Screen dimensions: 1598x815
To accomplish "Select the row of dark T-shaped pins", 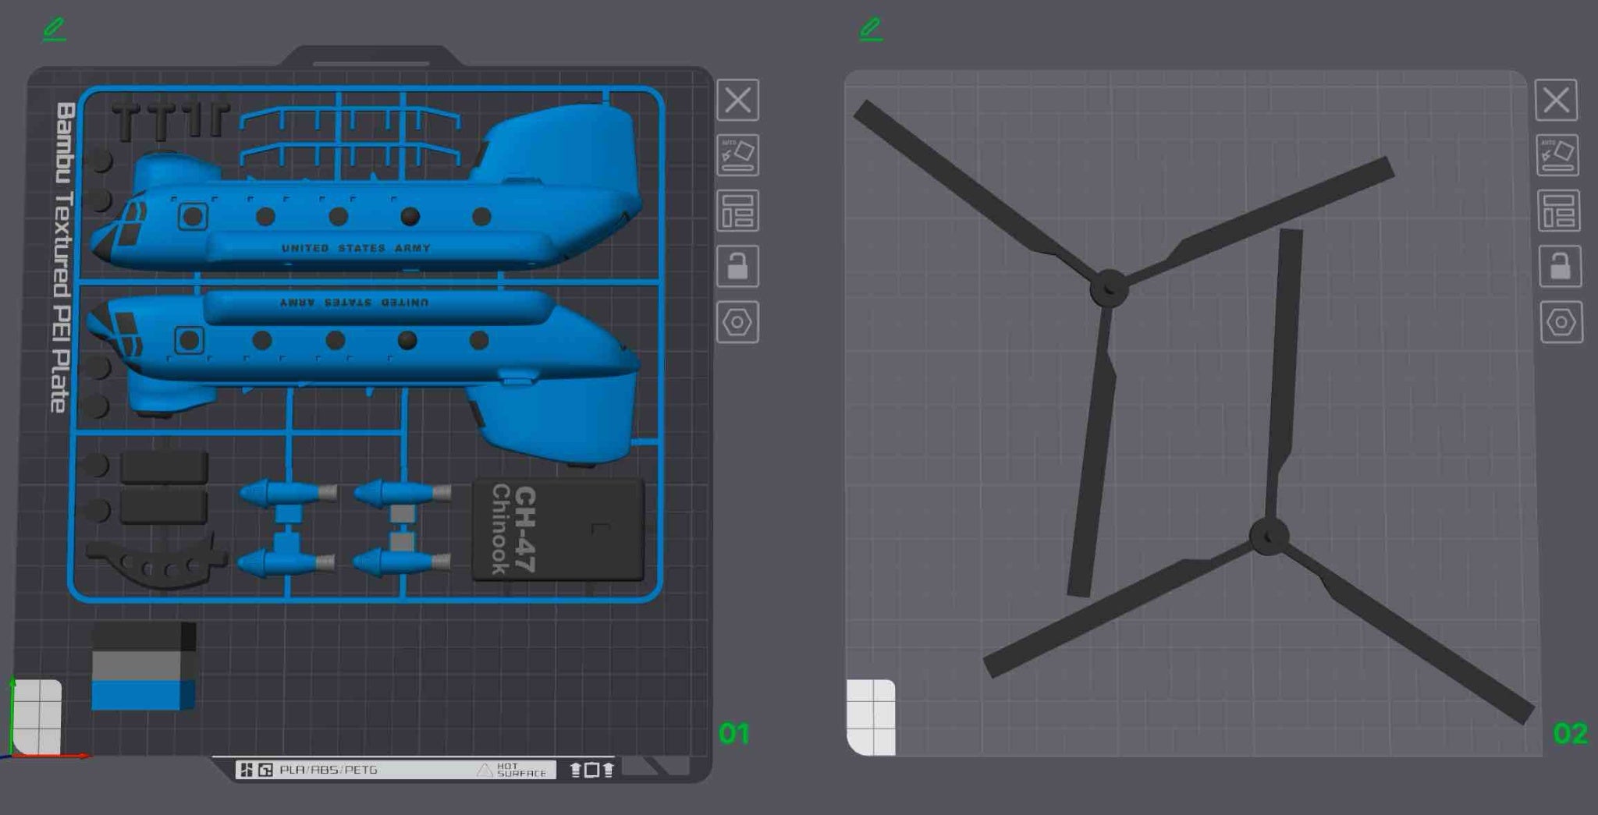I will pyautogui.click(x=170, y=121).
